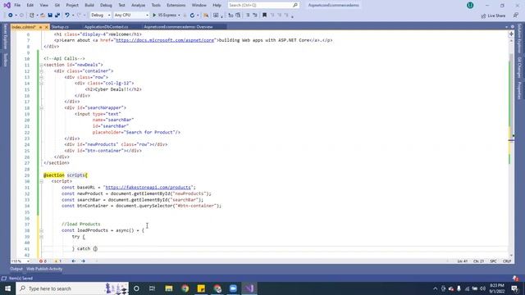
Task: Switch to the project Overview tab
Action: point(178,27)
